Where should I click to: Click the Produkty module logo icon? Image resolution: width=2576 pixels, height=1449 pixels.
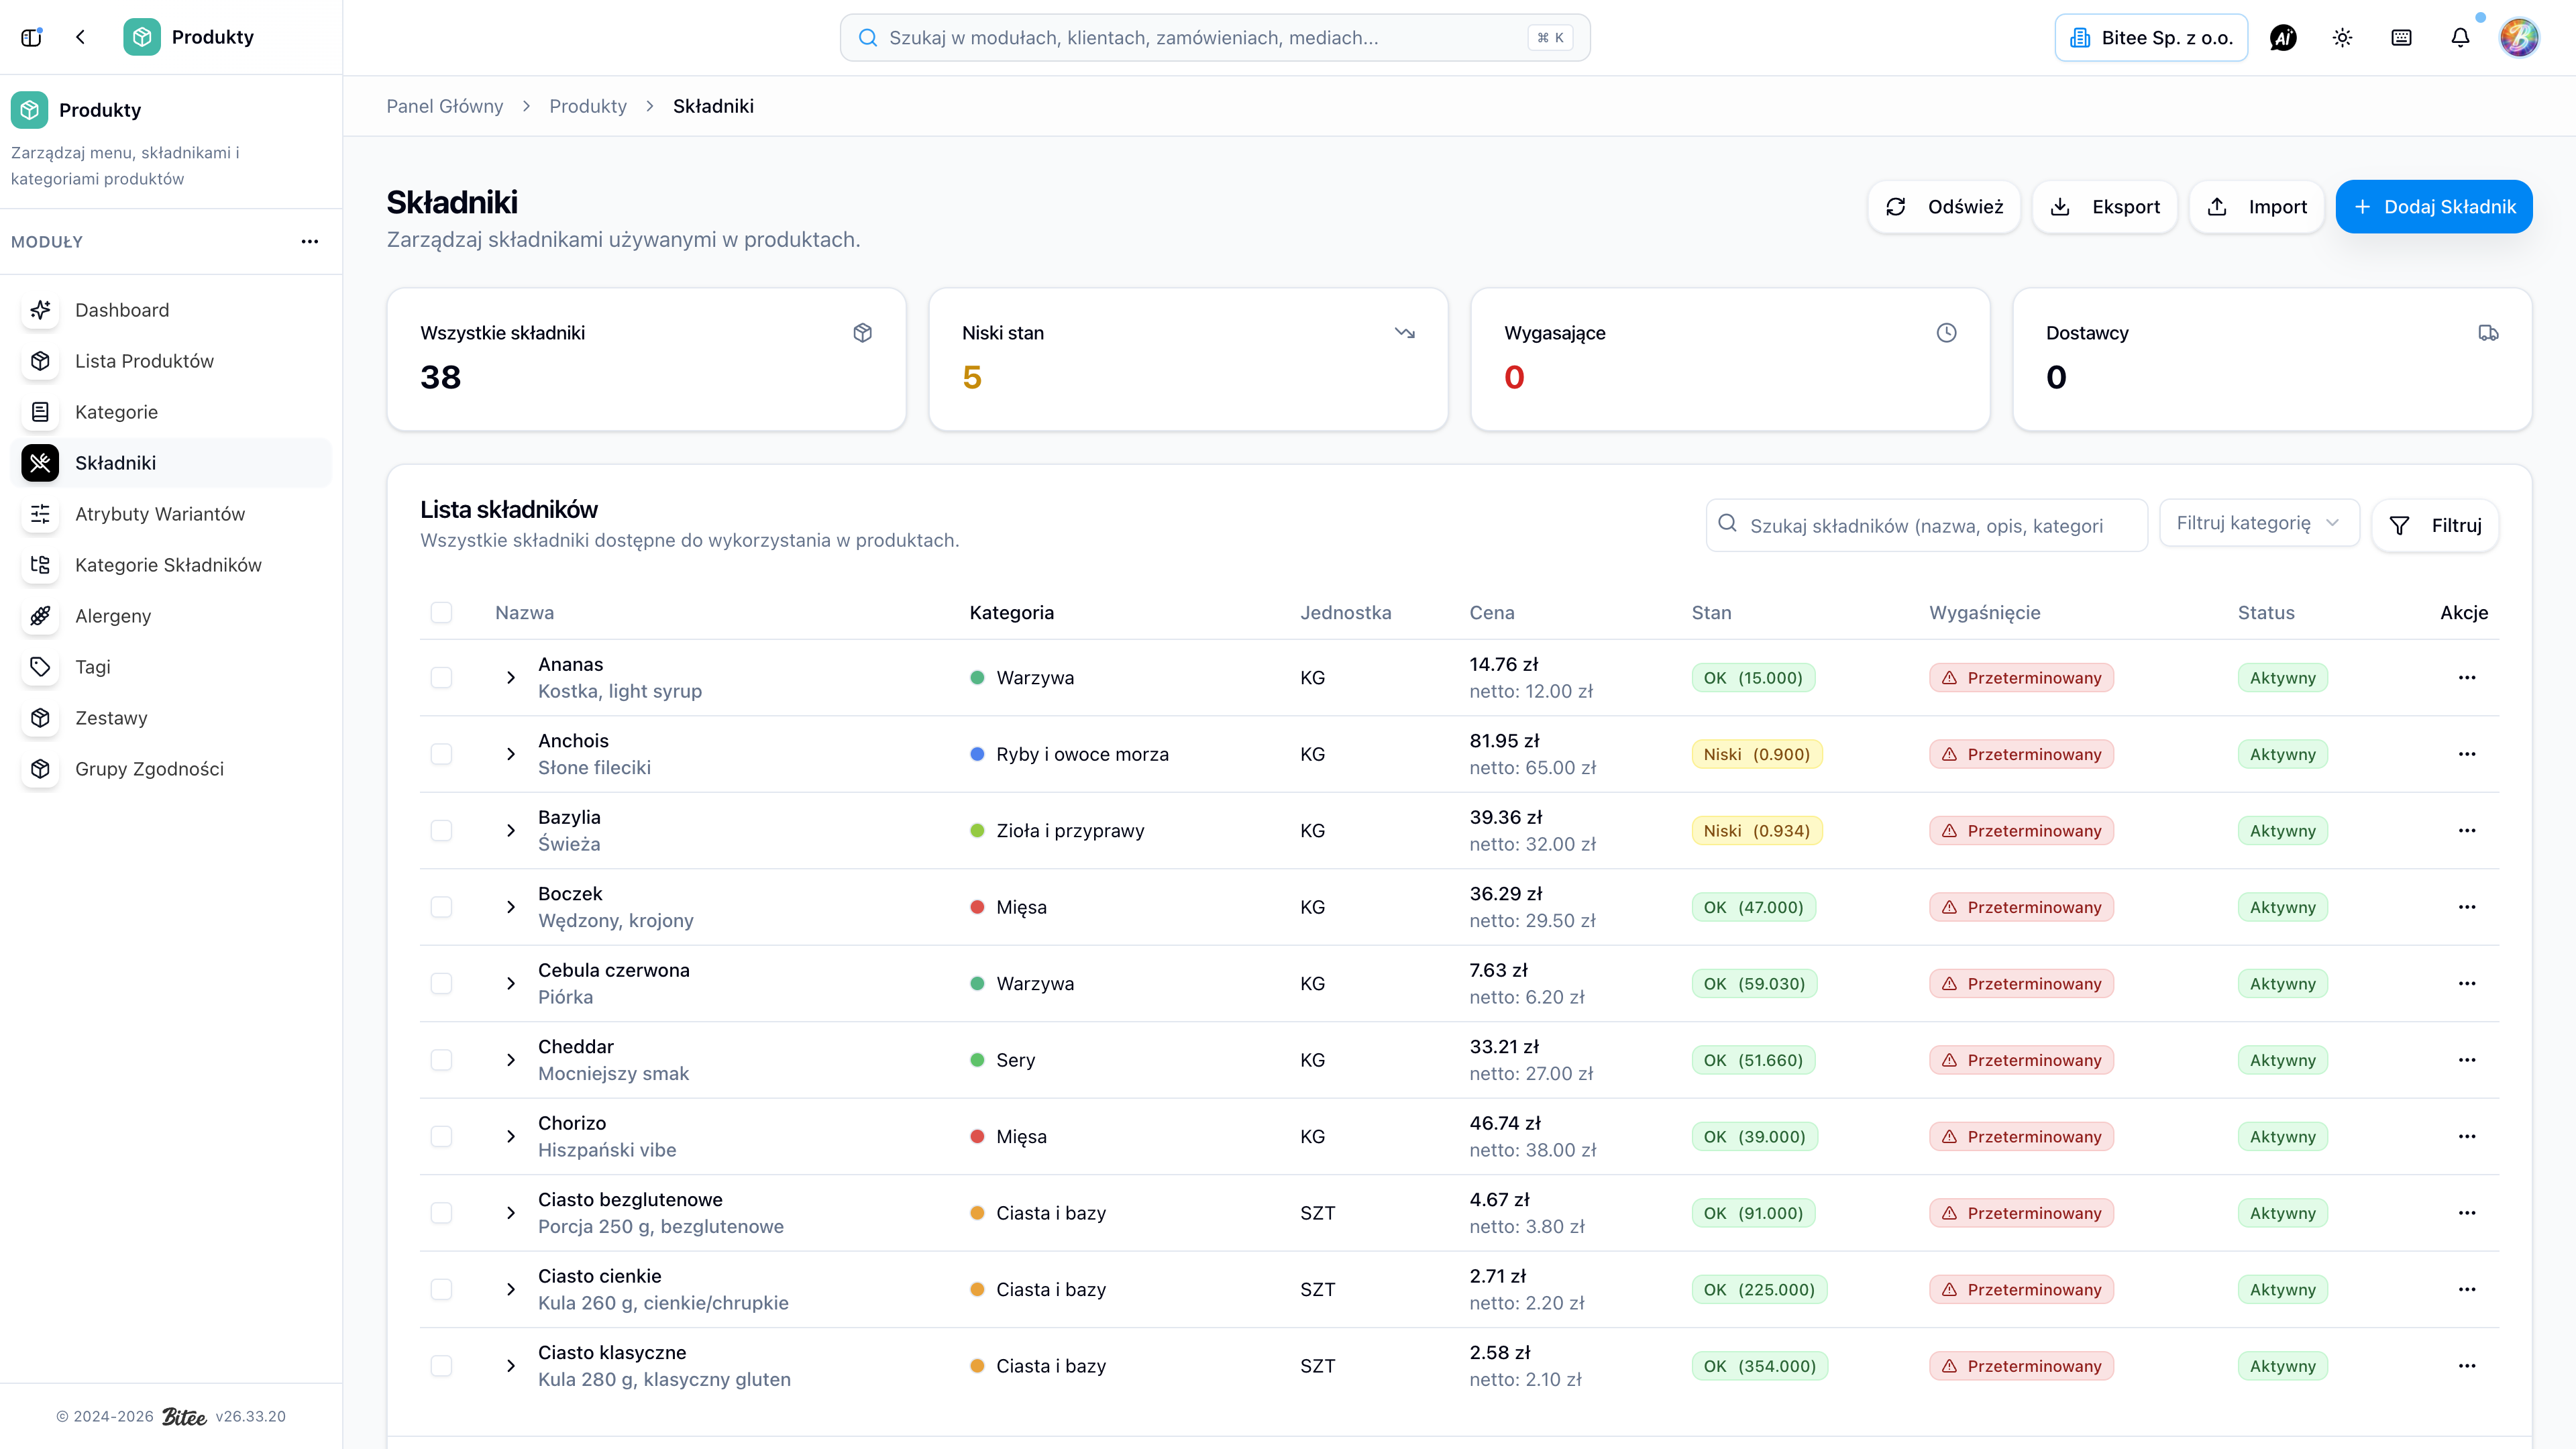142,37
